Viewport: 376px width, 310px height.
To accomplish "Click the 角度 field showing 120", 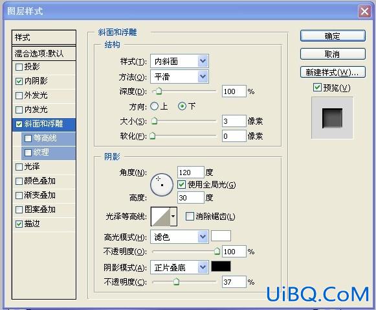I will coord(191,173).
